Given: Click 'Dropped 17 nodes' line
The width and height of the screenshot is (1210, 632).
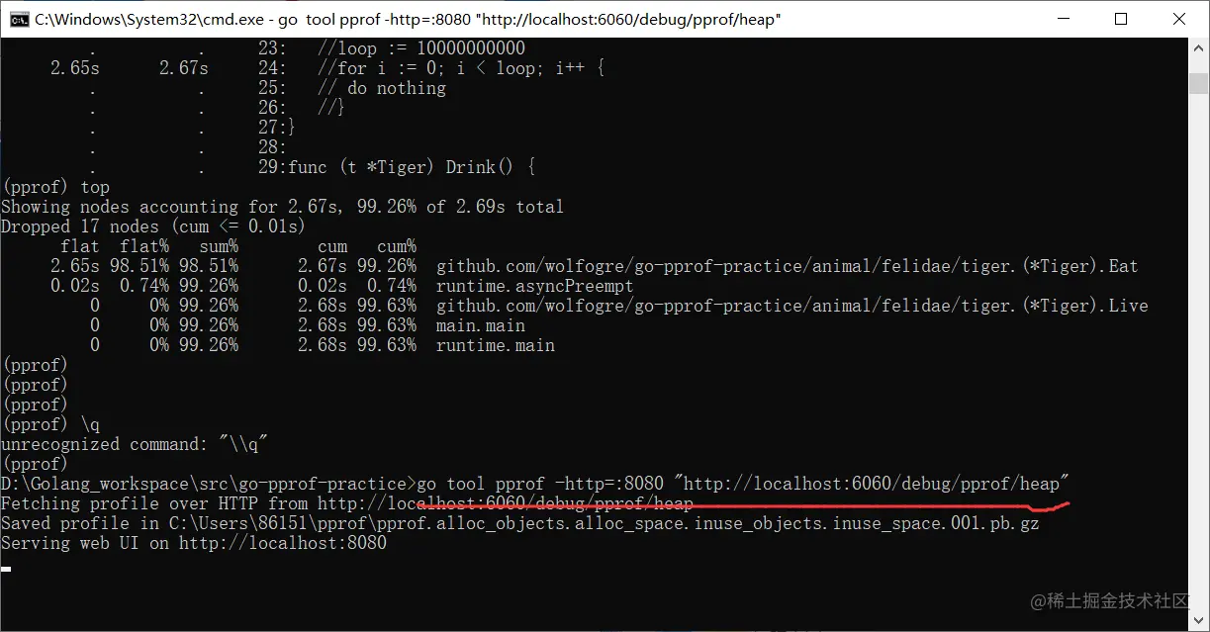Looking at the screenshot, I should (x=153, y=226).
